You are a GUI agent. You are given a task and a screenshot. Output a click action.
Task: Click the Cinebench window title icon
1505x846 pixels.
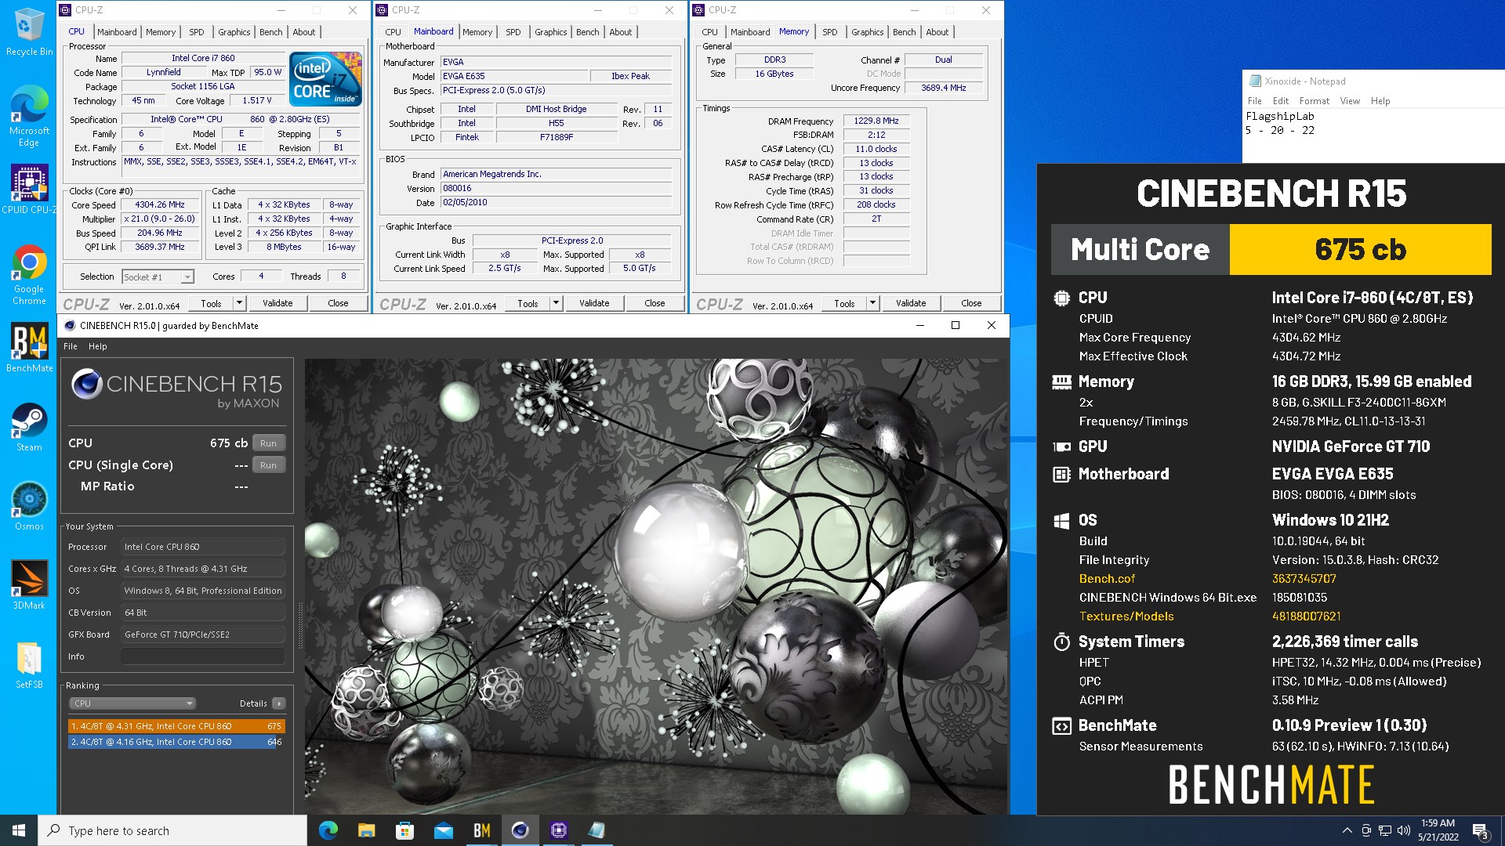point(70,326)
